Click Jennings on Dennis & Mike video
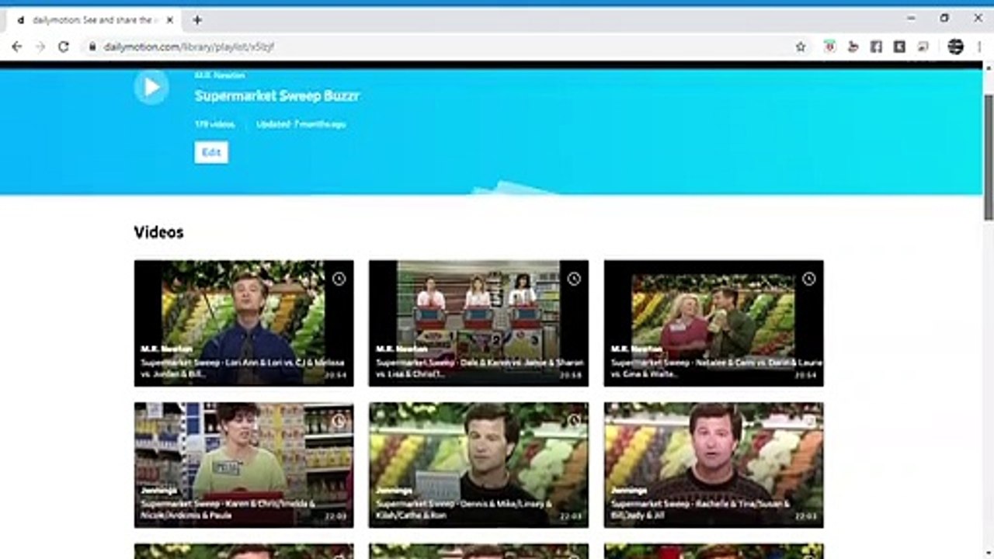Image resolution: width=994 pixels, height=559 pixels. pyautogui.click(x=394, y=491)
